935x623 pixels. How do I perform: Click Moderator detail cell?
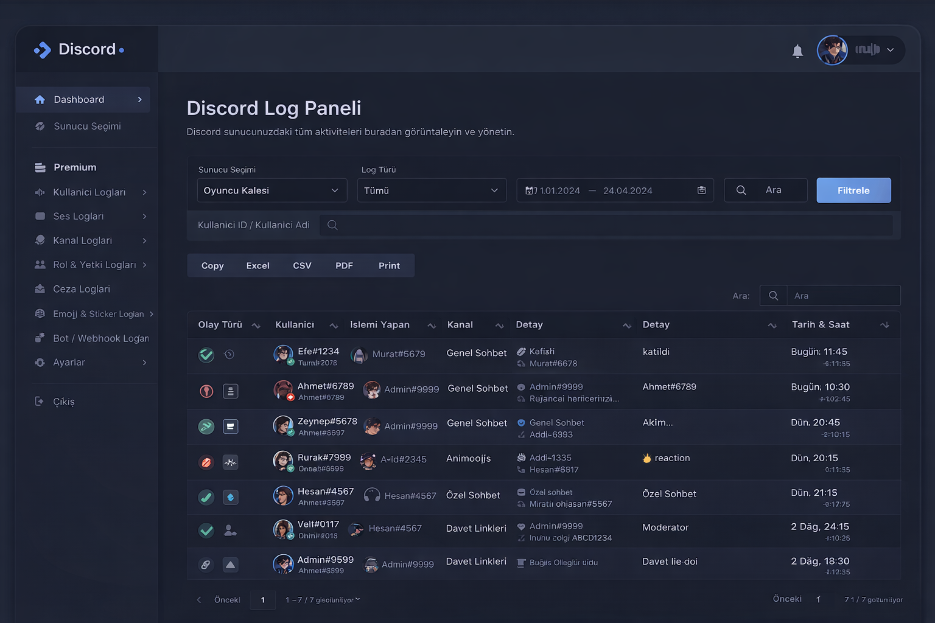[665, 527]
